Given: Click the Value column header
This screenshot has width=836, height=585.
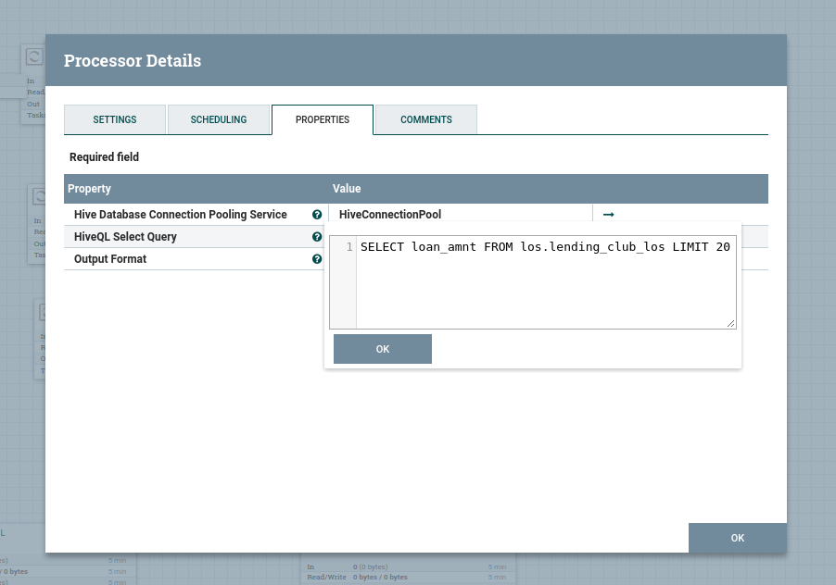Looking at the screenshot, I should [347, 189].
